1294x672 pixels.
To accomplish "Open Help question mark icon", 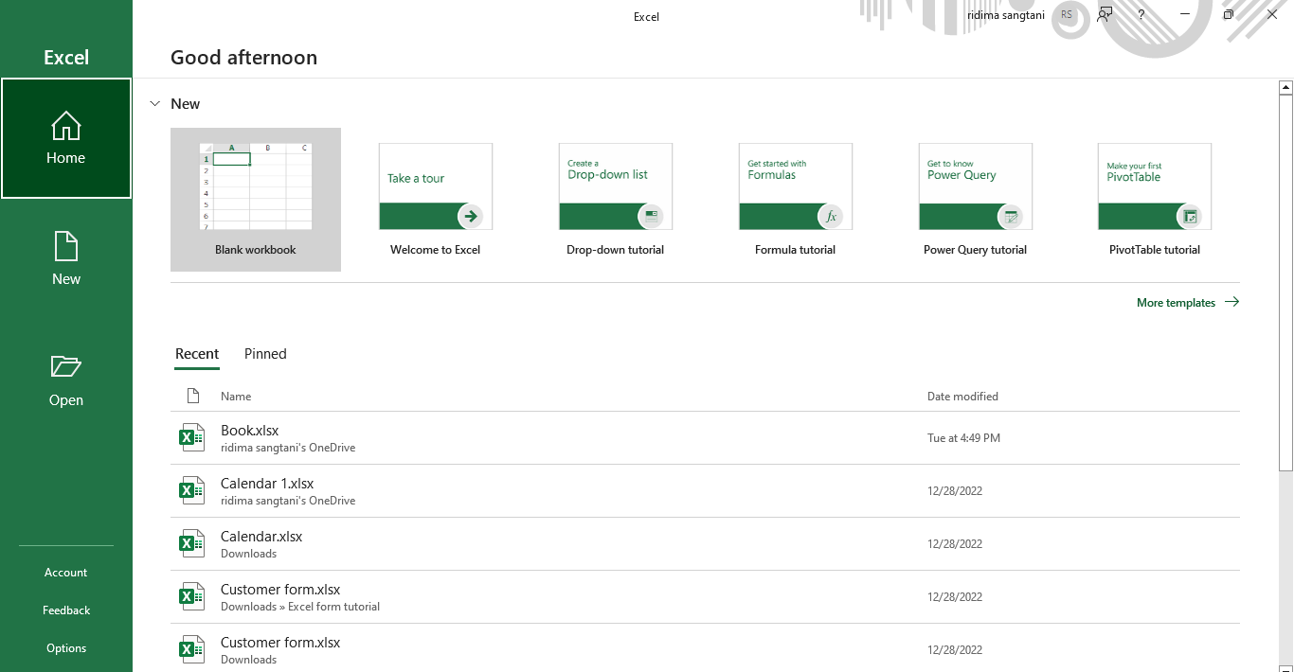I will tap(1141, 14).
